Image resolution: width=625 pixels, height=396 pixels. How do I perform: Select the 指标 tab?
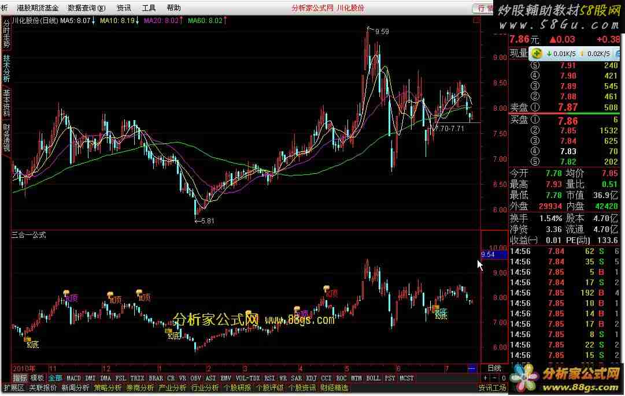coord(20,378)
